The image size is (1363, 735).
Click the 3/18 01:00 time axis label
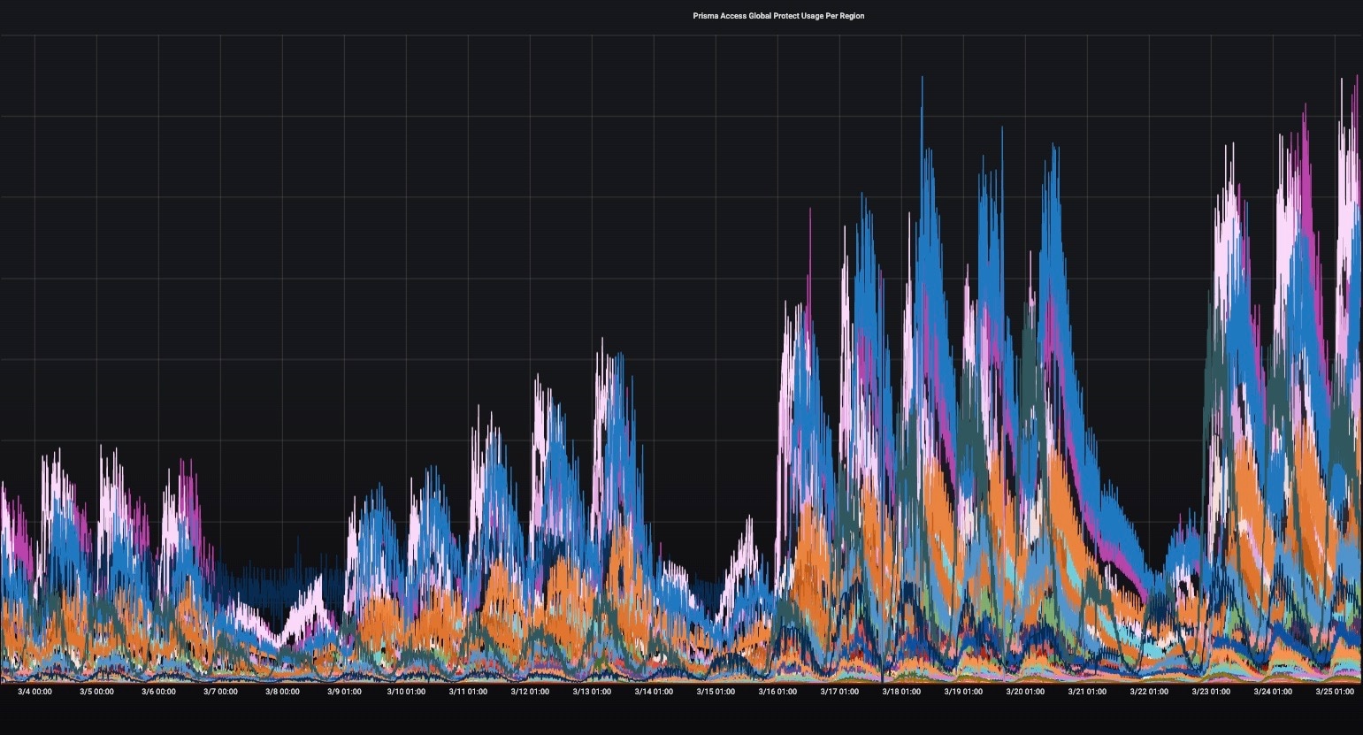point(901,692)
